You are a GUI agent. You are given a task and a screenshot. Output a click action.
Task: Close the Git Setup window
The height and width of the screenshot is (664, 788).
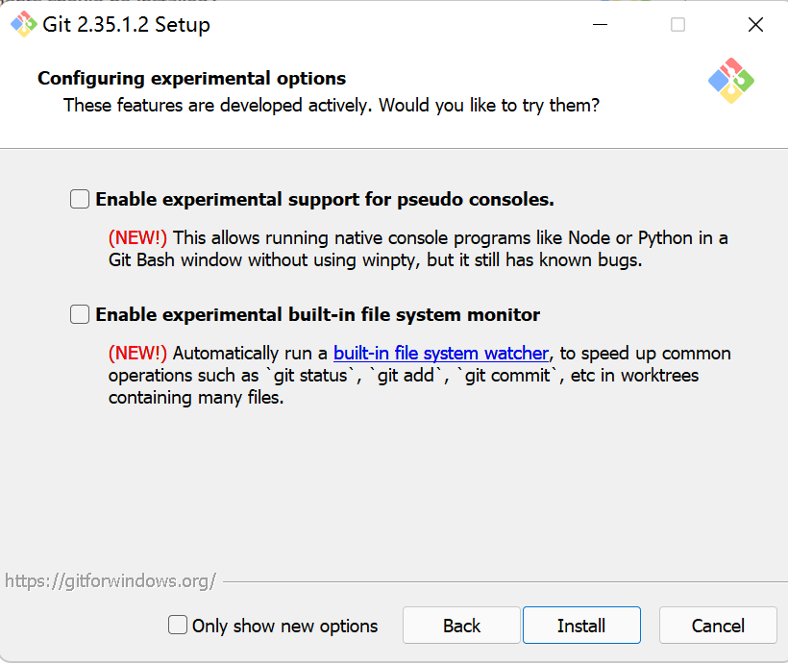755,25
